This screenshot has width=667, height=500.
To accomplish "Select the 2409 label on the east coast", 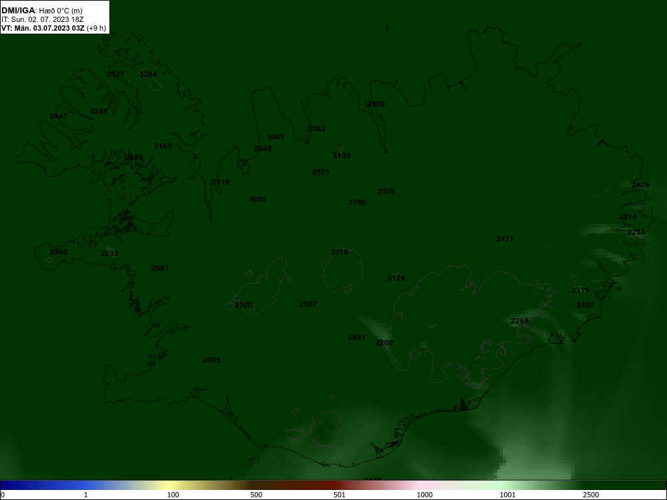I will click(640, 185).
